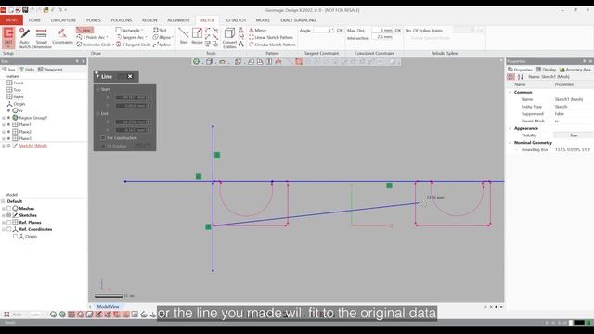
Task: Select the Slot draw tool
Action: [160, 30]
